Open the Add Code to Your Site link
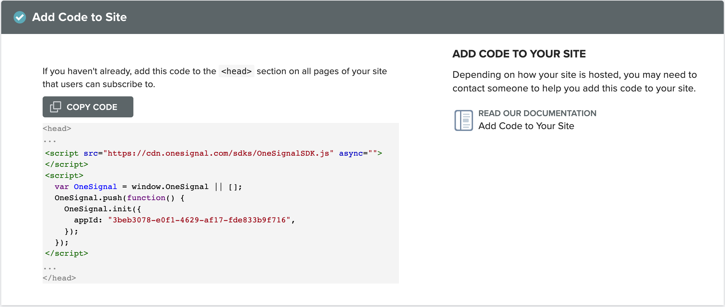725x307 pixels. (526, 126)
